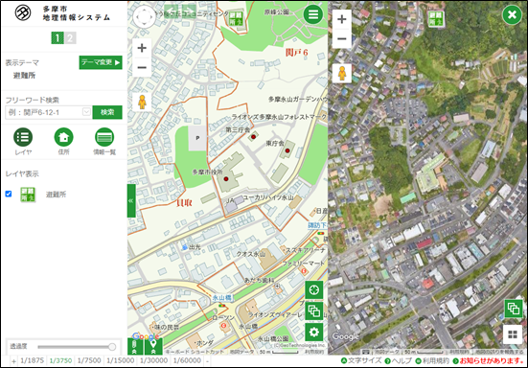The height and width of the screenshot is (368, 528).
Task: Pick up Street View pegman on left map
Action: pos(142,102)
